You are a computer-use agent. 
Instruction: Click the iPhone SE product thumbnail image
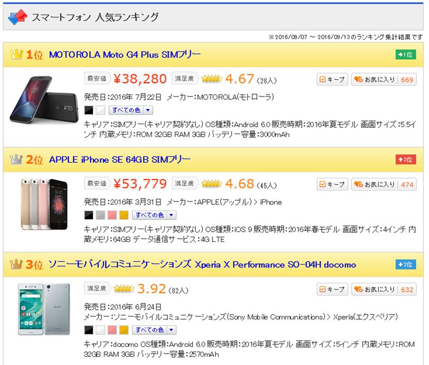tap(44, 204)
